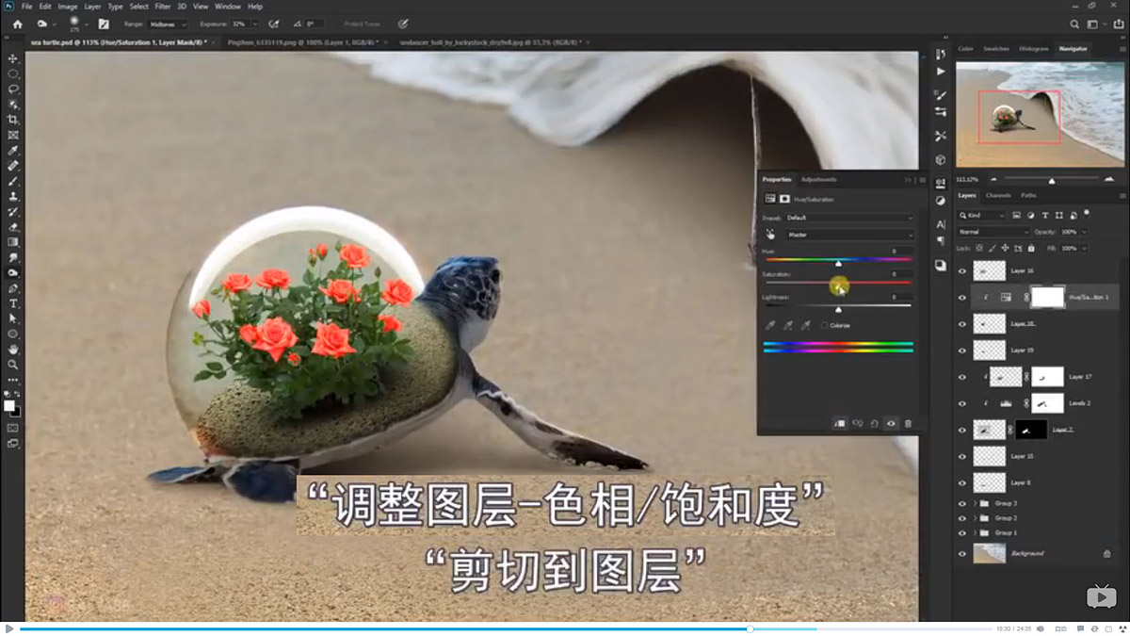
Task: Switch to the Channels tab
Action: [996, 195]
